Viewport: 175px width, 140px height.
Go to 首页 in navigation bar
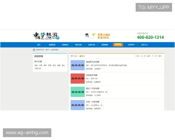[x=39, y=45]
